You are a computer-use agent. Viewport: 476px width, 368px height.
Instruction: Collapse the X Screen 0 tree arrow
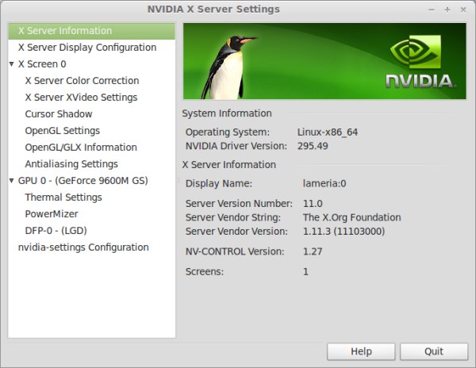click(x=12, y=64)
